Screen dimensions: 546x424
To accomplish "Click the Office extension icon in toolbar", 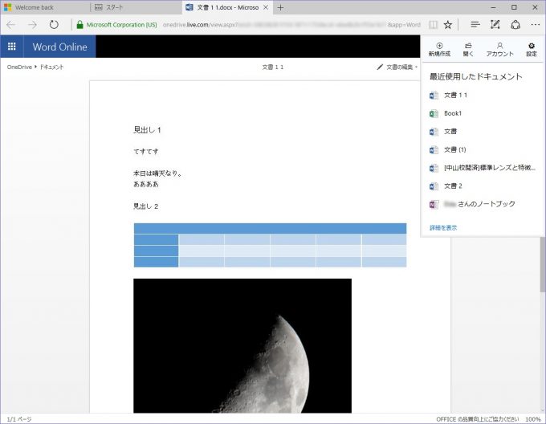I will [x=515, y=25].
